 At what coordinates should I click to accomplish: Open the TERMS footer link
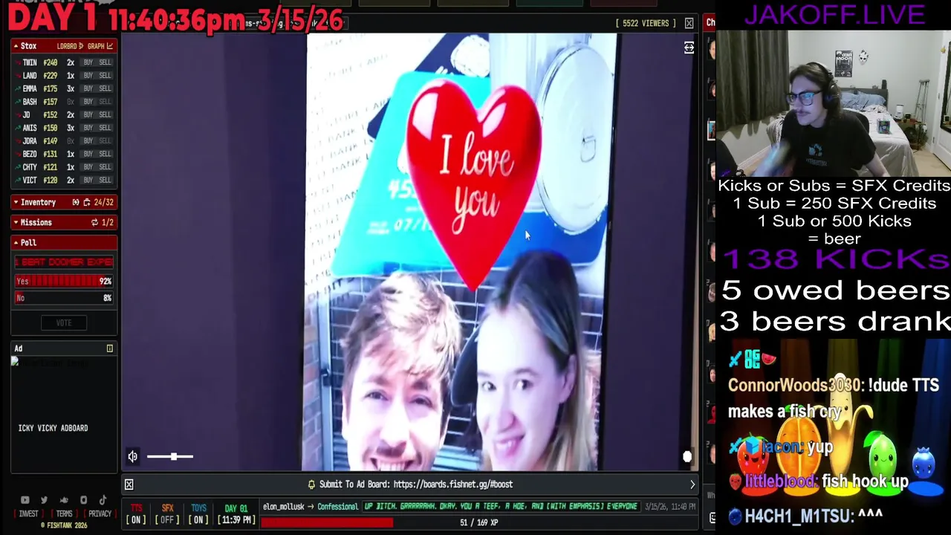click(64, 514)
